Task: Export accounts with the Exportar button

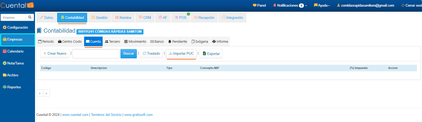Action: 211,54
